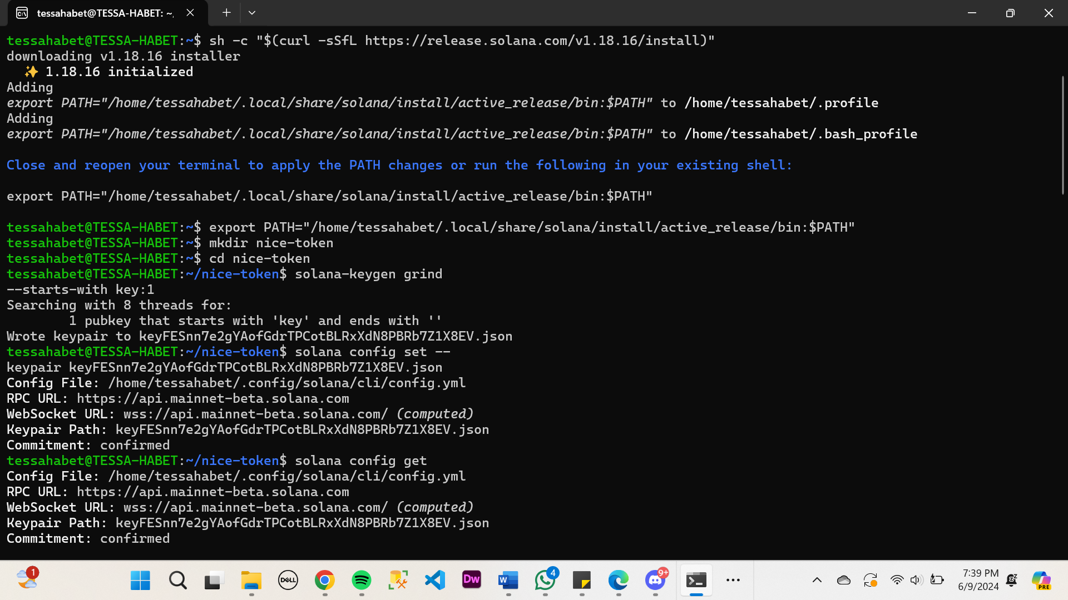Open Microsoft Word from taskbar
Screen dimensions: 1068x600
point(508,580)
